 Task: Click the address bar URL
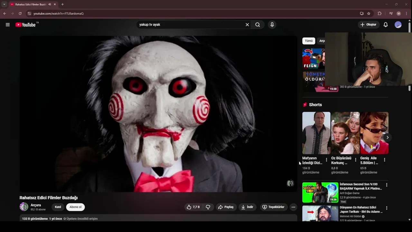pyautogui.click(x=59, y=14)
